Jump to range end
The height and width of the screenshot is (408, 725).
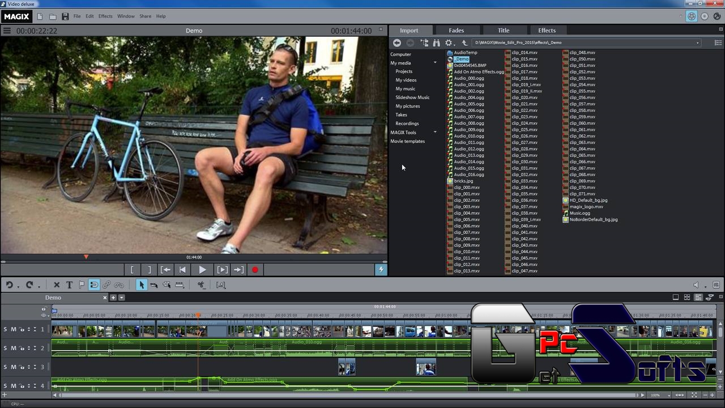(x=238, y=270)
